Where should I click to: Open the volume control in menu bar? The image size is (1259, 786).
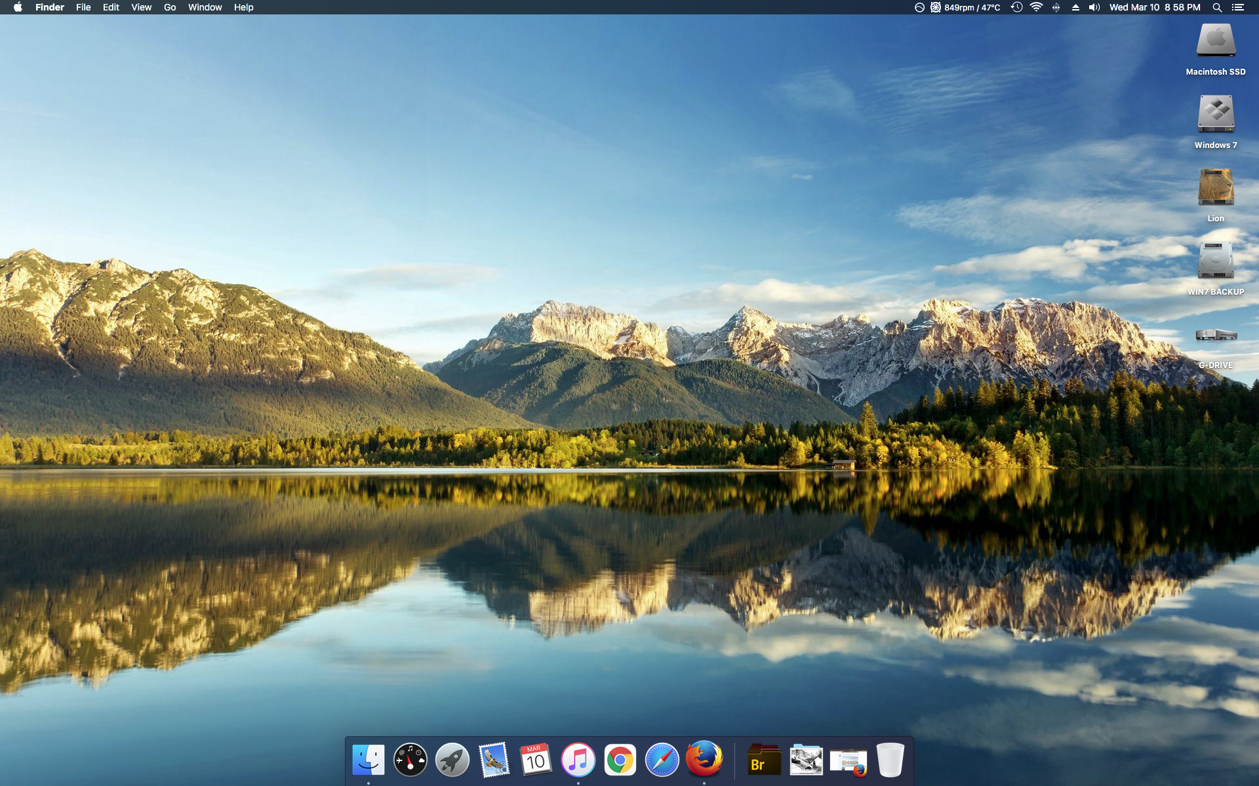(1094, 7)
